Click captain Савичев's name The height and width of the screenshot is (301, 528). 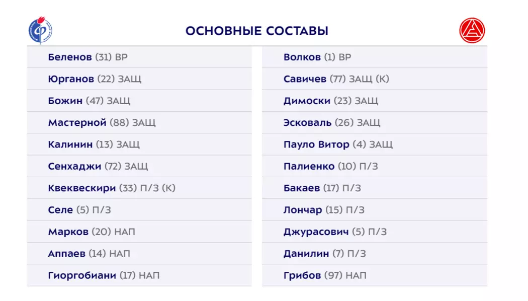[x=305, y=79]
